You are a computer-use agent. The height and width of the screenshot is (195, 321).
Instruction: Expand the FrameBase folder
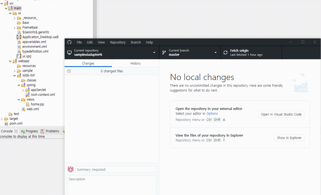point(14,27)
